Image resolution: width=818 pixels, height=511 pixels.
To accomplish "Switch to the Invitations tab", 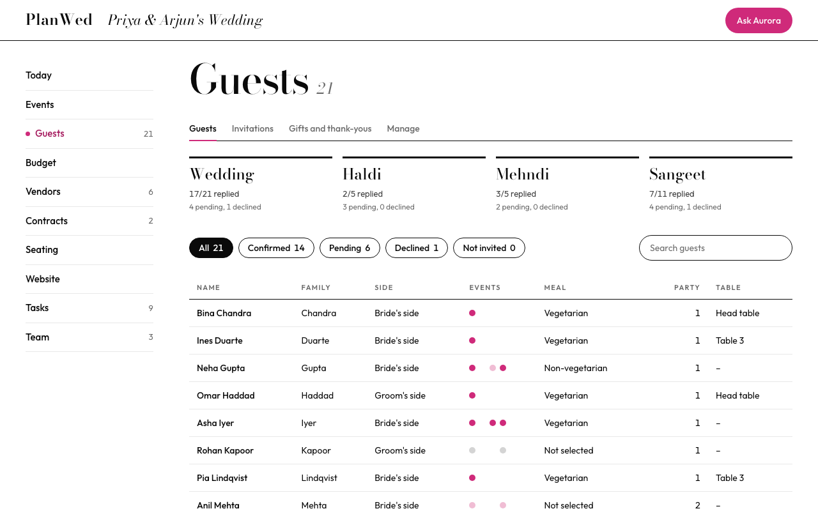I will [252, 128].
